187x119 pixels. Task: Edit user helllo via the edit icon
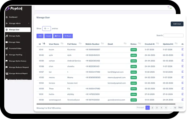pos(182,94)
